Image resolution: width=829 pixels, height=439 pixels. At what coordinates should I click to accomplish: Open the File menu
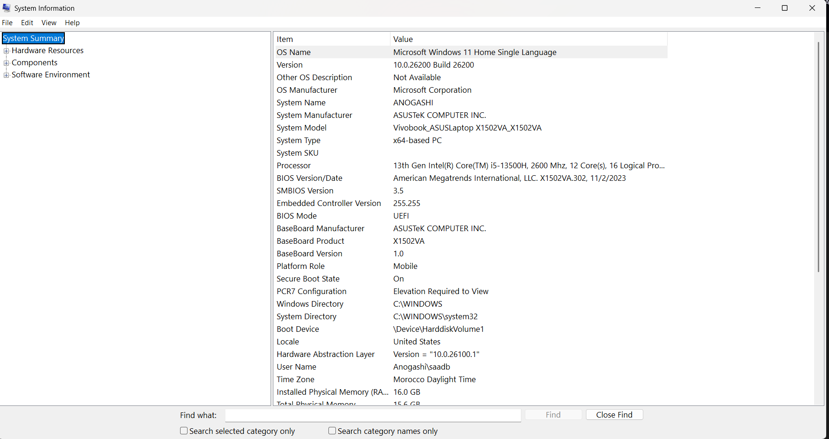[7, 22]
